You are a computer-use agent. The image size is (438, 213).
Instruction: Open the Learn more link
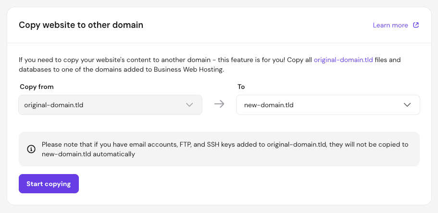point(390,25)
